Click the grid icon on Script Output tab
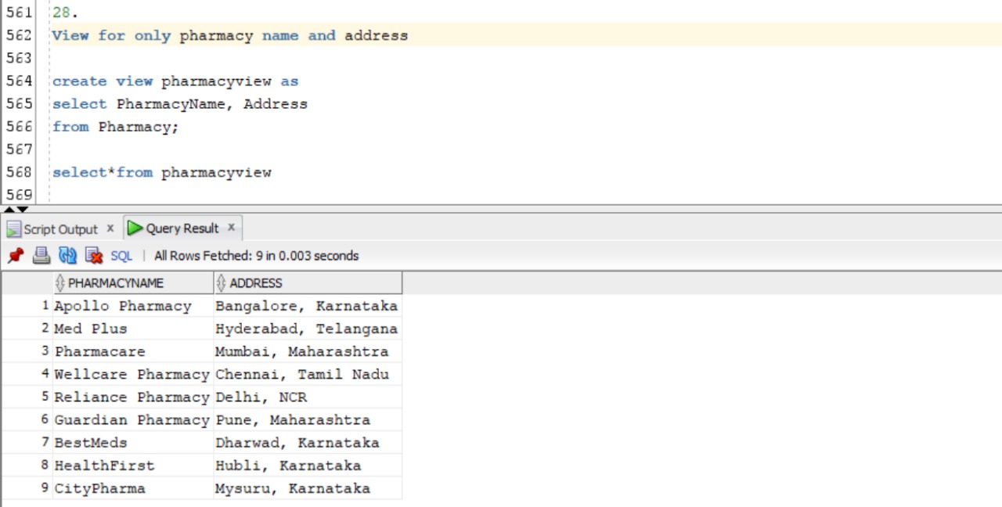 click(x=12, y=228)
